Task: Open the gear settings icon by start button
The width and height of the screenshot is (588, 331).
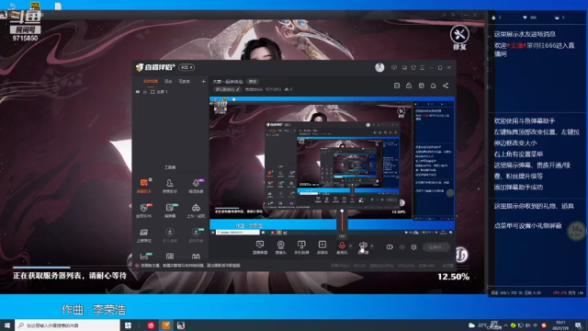Action: click(413, 247)
